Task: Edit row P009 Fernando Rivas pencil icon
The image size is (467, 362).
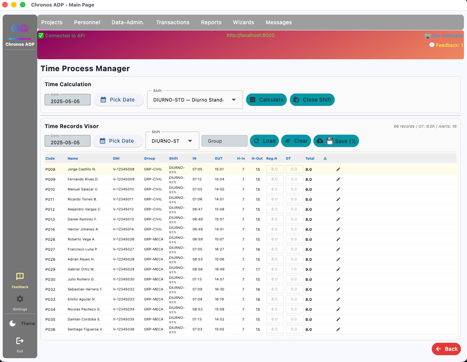Action: (x=338, y=179)
